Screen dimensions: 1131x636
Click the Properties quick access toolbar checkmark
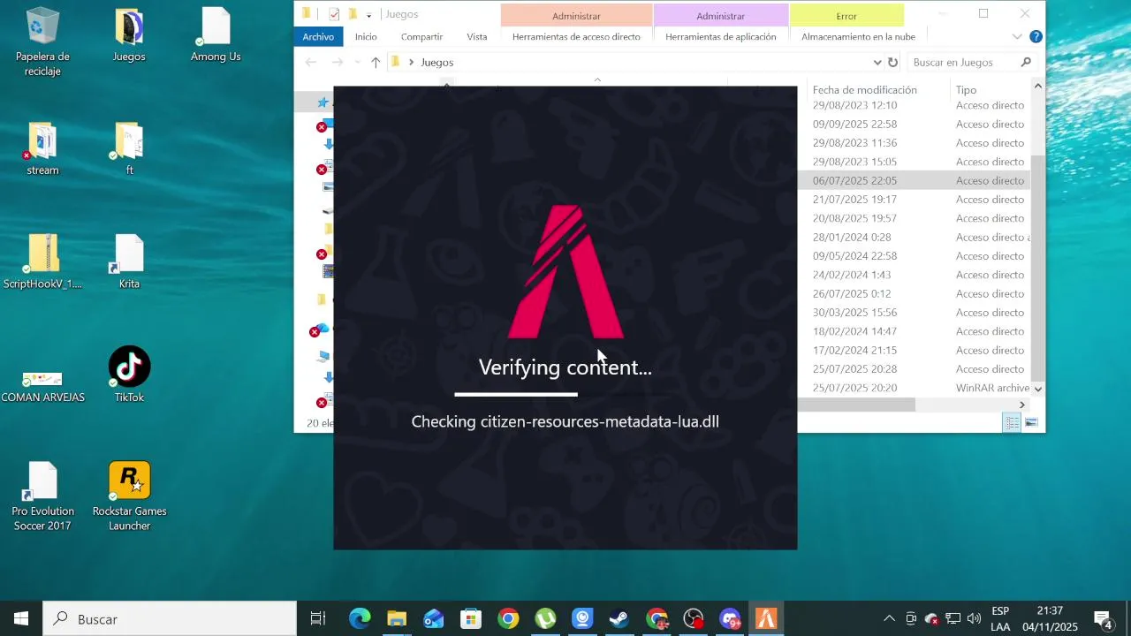click(x=334, y=14)
